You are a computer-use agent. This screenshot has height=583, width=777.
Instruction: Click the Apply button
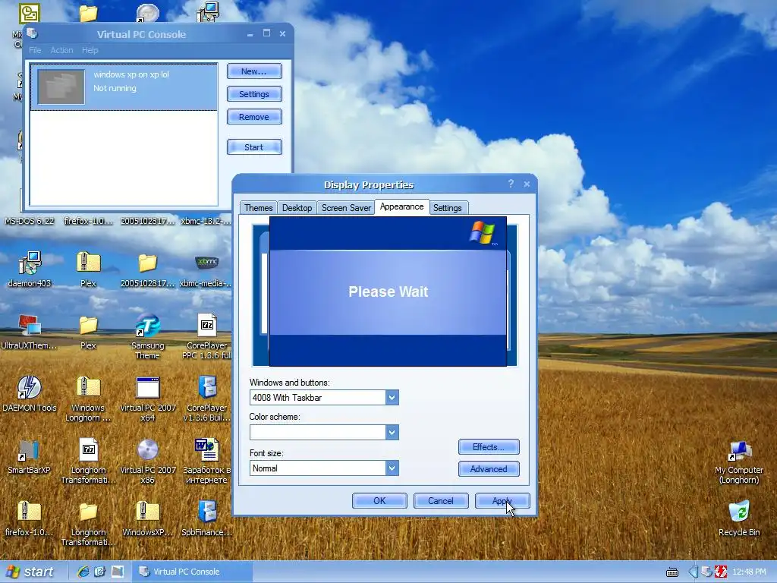pos(502,501)
